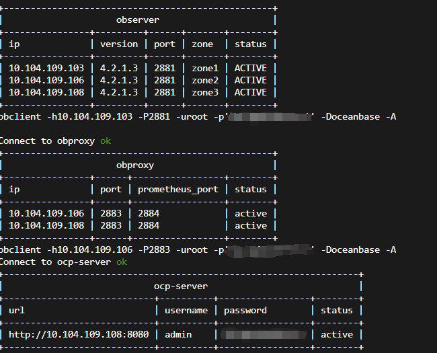Viewport: 437px width, 353px height.
Task: Click the 'ocp-server' table title
Action: coord(181,286)
